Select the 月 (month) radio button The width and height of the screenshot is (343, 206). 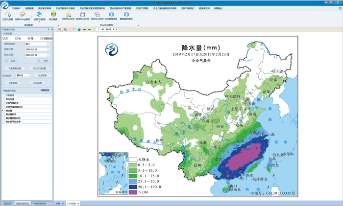click(x=3, y=38)
